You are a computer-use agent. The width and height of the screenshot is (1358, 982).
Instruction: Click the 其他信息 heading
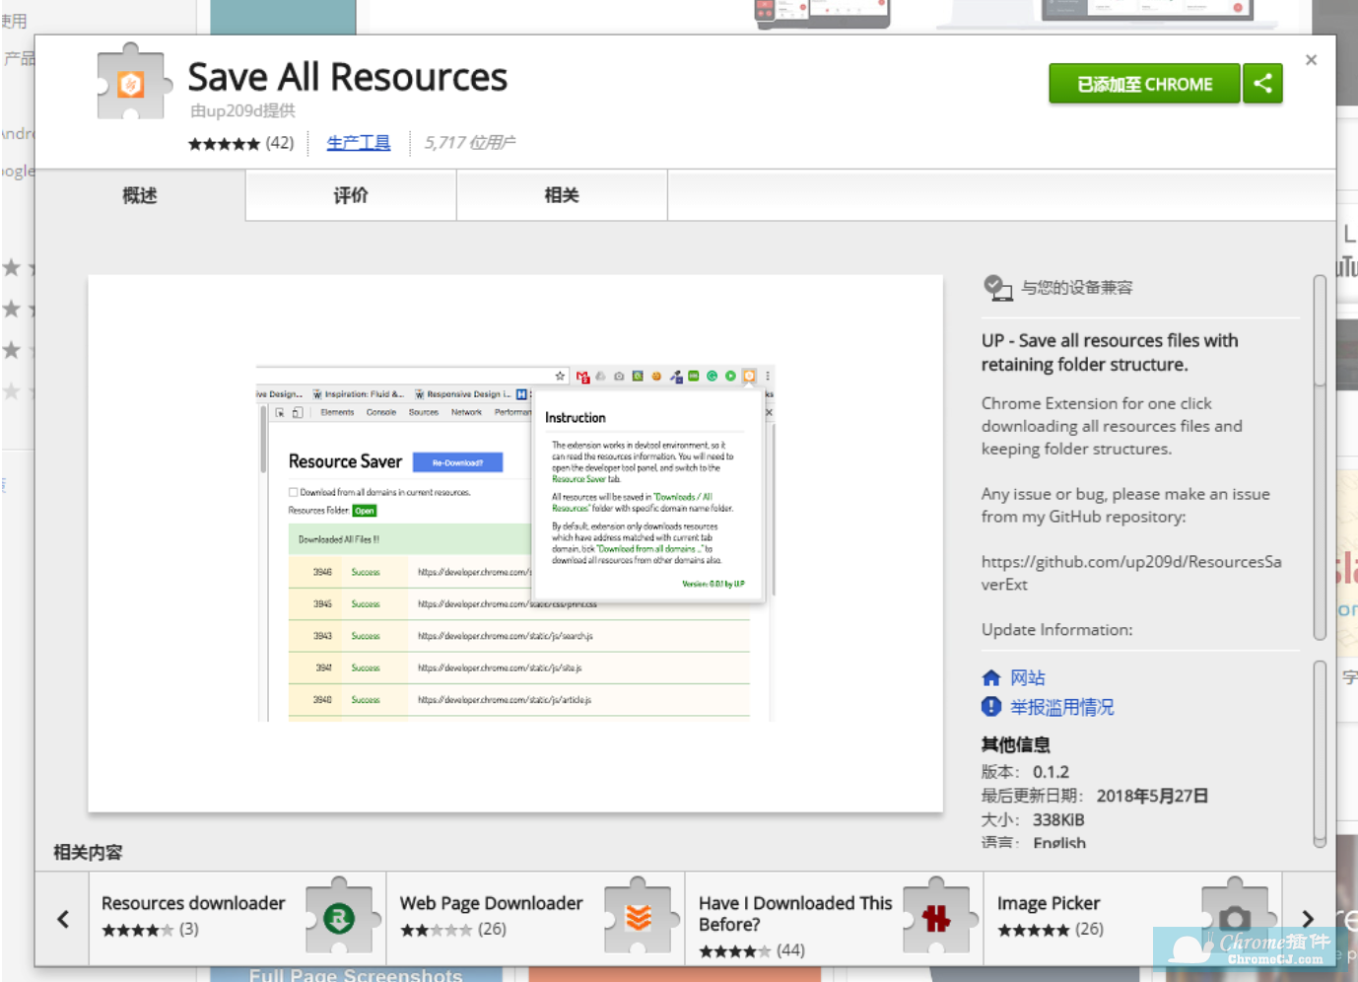(x=1016, y=744)
